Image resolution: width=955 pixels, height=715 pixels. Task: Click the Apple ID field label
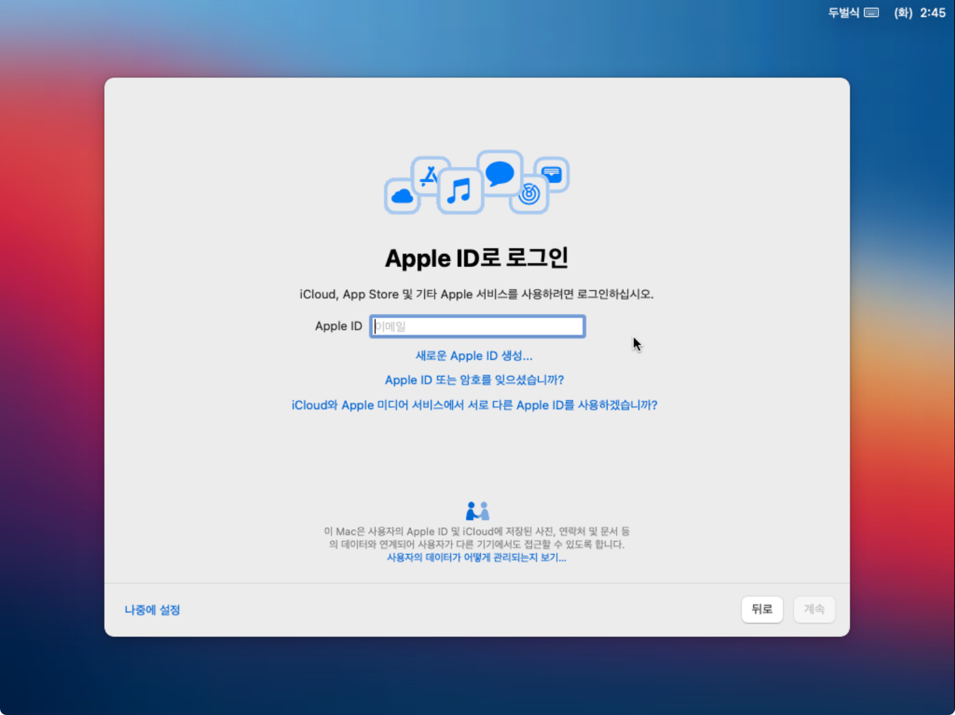(338, 326)
